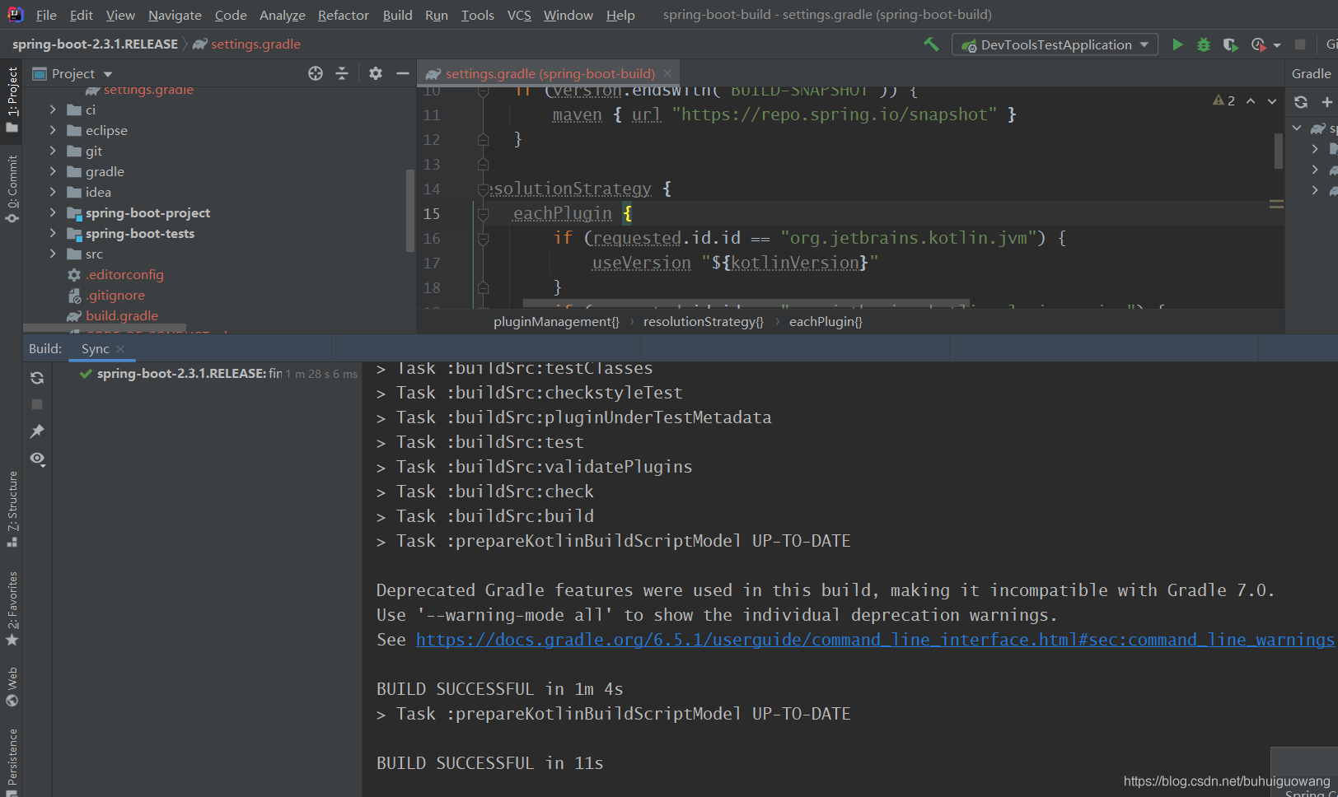This screenshot has width=1338, height=797.
Task: Pin the Build tab
Action: [x=37, y=431]
